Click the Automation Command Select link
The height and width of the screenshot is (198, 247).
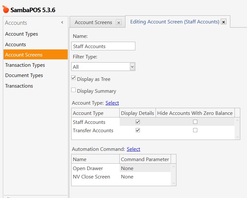pos(133,149)
